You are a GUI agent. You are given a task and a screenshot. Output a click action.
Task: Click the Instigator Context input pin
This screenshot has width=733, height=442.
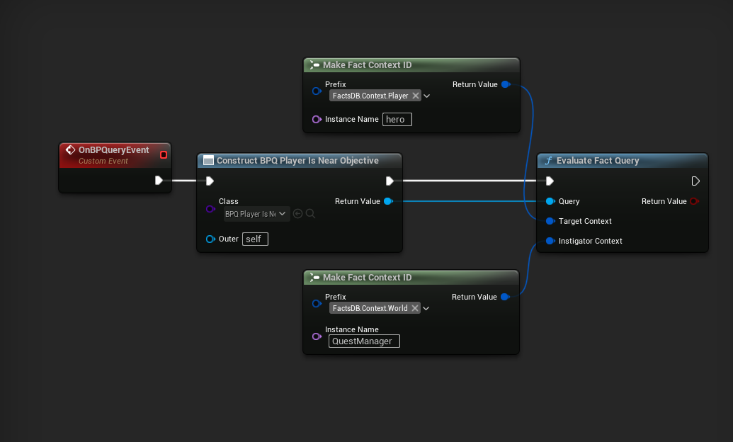(550, 241)
